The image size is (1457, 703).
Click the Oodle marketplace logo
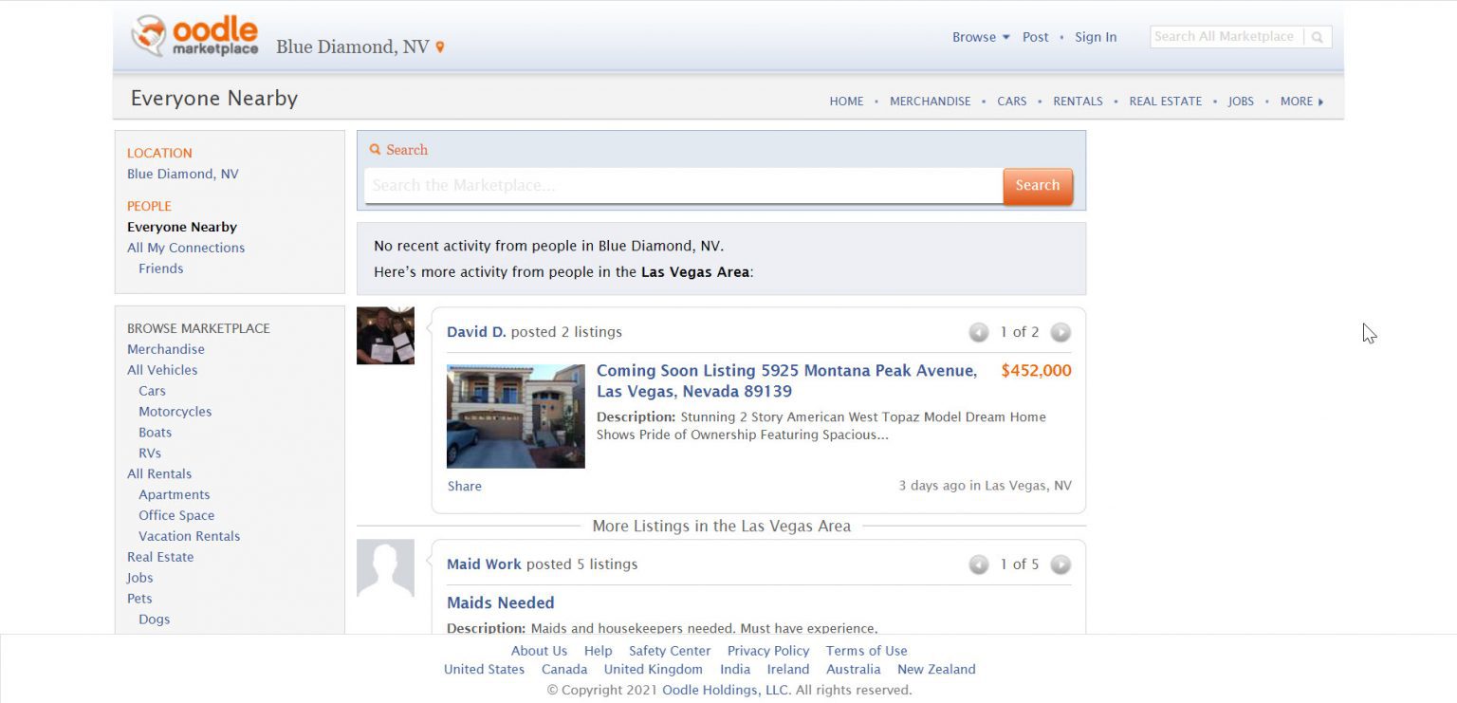click(x=195, y=36)
